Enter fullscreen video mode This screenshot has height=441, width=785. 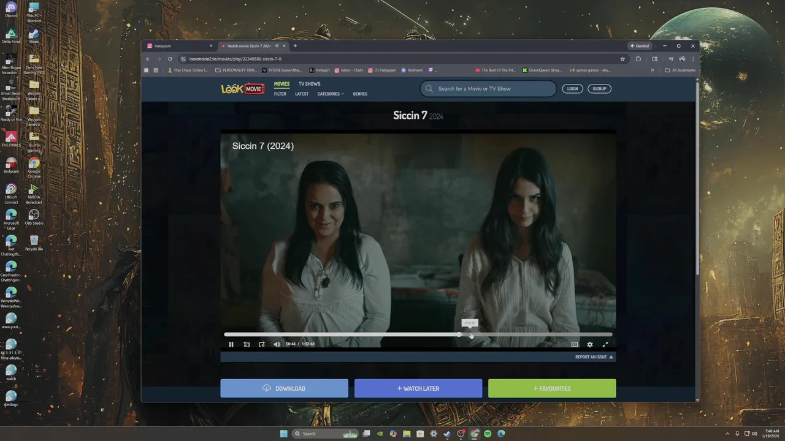coord(605,344)
